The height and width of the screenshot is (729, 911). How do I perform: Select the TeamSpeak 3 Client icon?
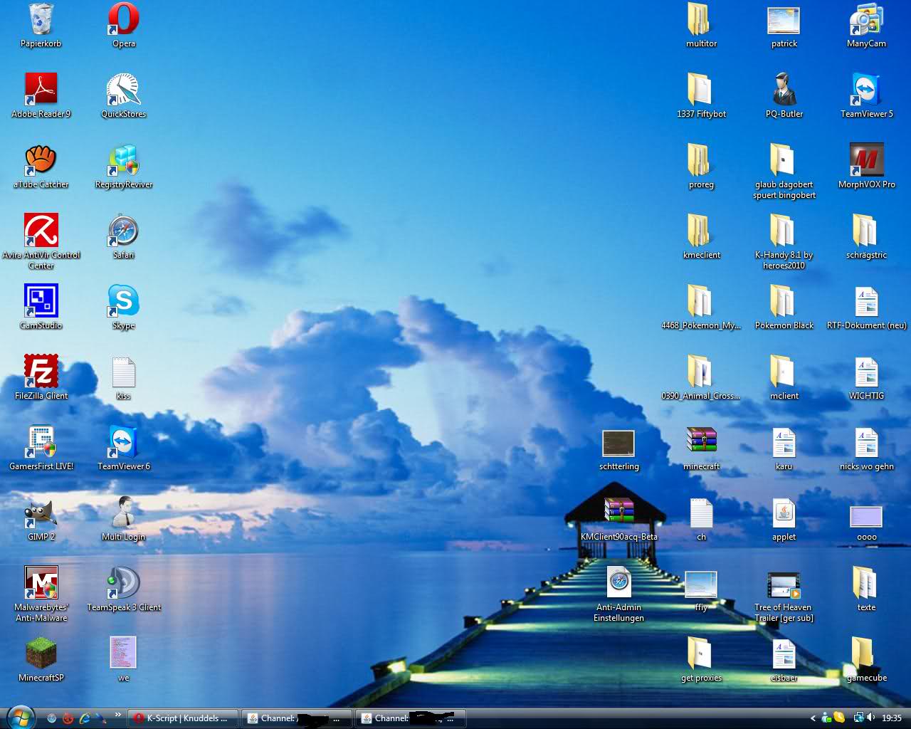pyautogui.click(x=123, y=583)
